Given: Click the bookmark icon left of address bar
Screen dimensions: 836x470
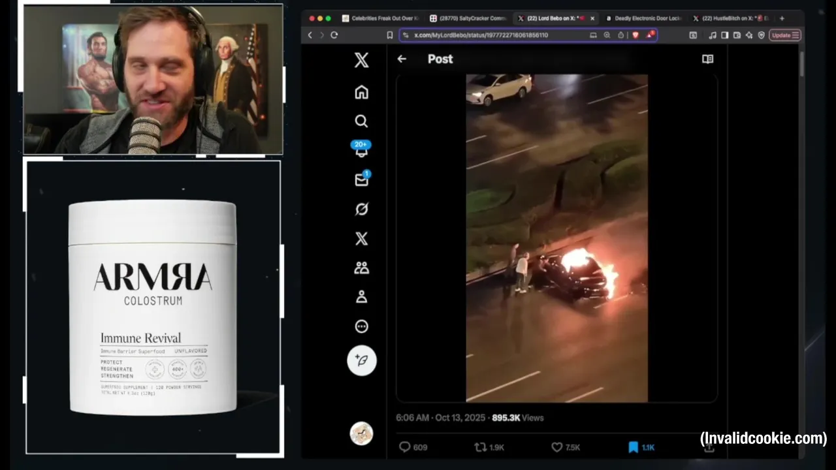Looking at the screenshot, I should pyautogui.click(x=390, y=35).
